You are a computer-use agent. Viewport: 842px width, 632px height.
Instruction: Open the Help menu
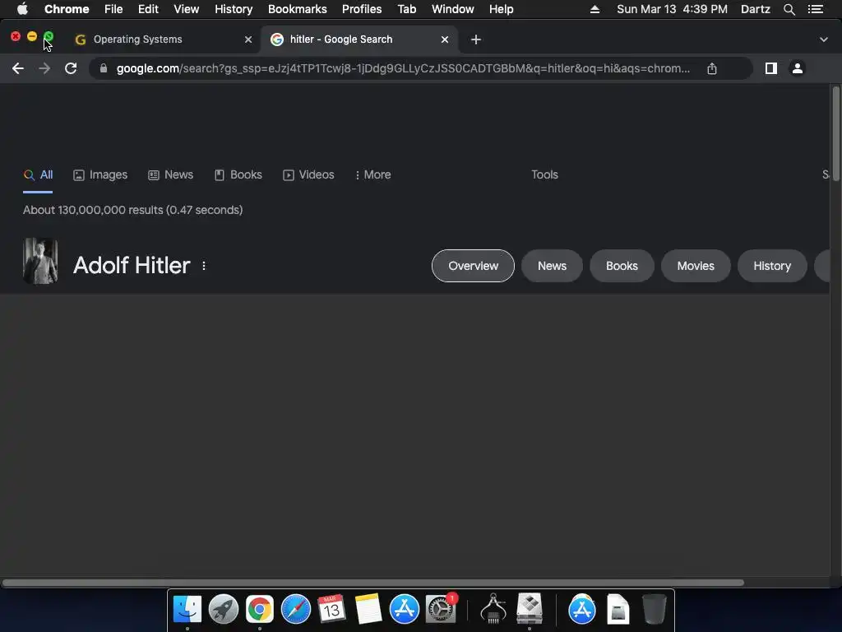coord(501,9)
